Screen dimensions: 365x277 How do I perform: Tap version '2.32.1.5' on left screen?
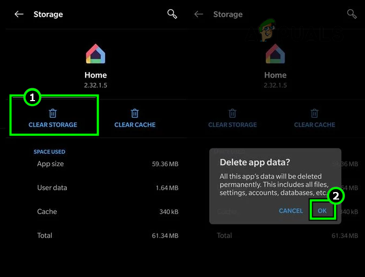(95, 85)
